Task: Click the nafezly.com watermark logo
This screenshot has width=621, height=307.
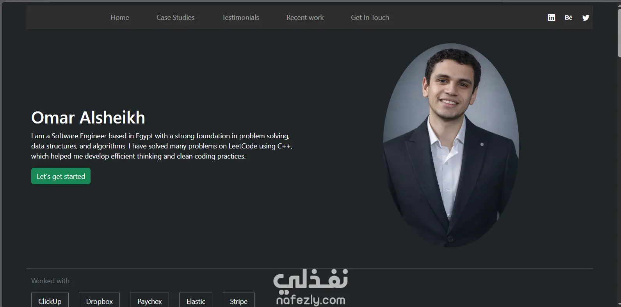Action: tap(311, 287)
